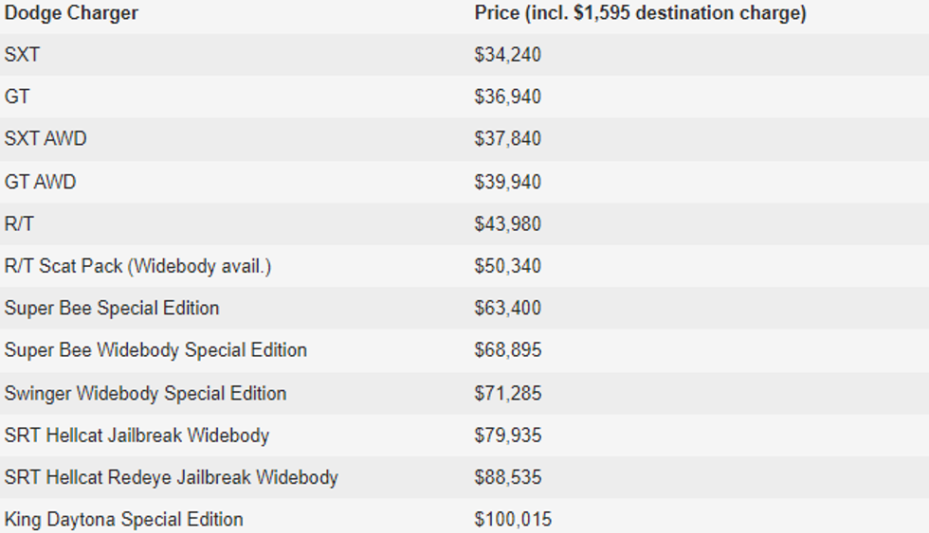Click SRT Hellcat Jailbreak Widebody label

(137, 435)
